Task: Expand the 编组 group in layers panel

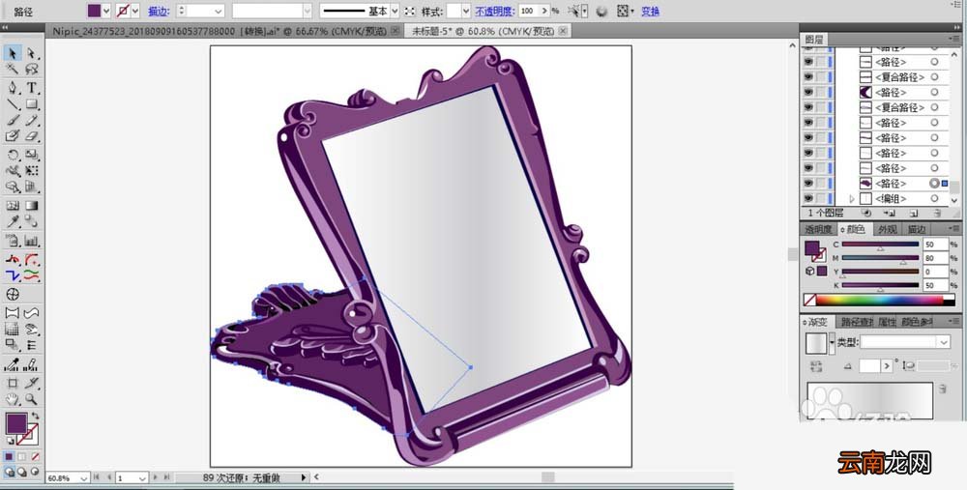Action: [852, 198]
